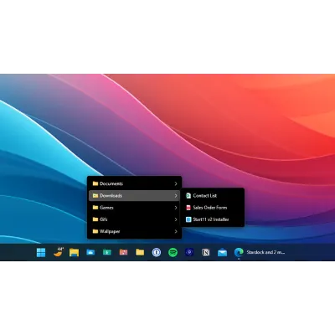The height and width of the screenshot is (335, 335).
Task: Launch Spotify from the taskbar
Action: point(173,252)
